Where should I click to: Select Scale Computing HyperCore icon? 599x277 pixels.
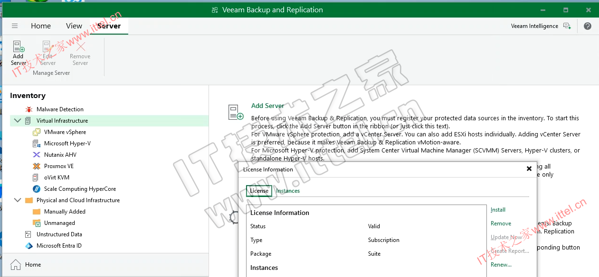pos(37,189)
